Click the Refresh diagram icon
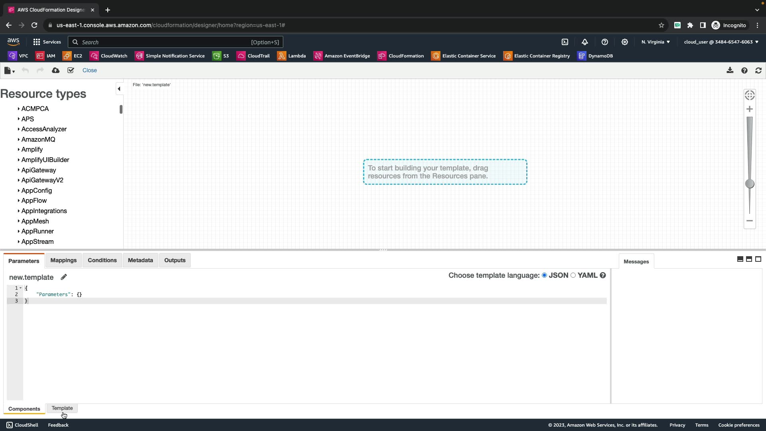Viewport: 766px width, 431px height. coord(758,71)
